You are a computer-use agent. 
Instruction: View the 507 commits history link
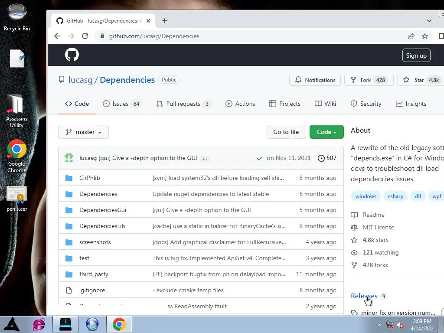click(327, 158)
